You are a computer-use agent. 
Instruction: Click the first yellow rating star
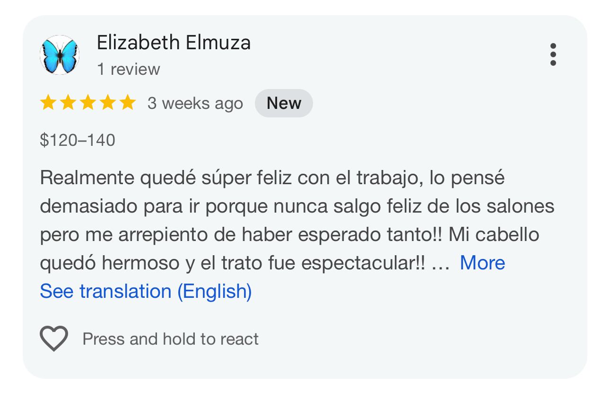pos(48,103)
